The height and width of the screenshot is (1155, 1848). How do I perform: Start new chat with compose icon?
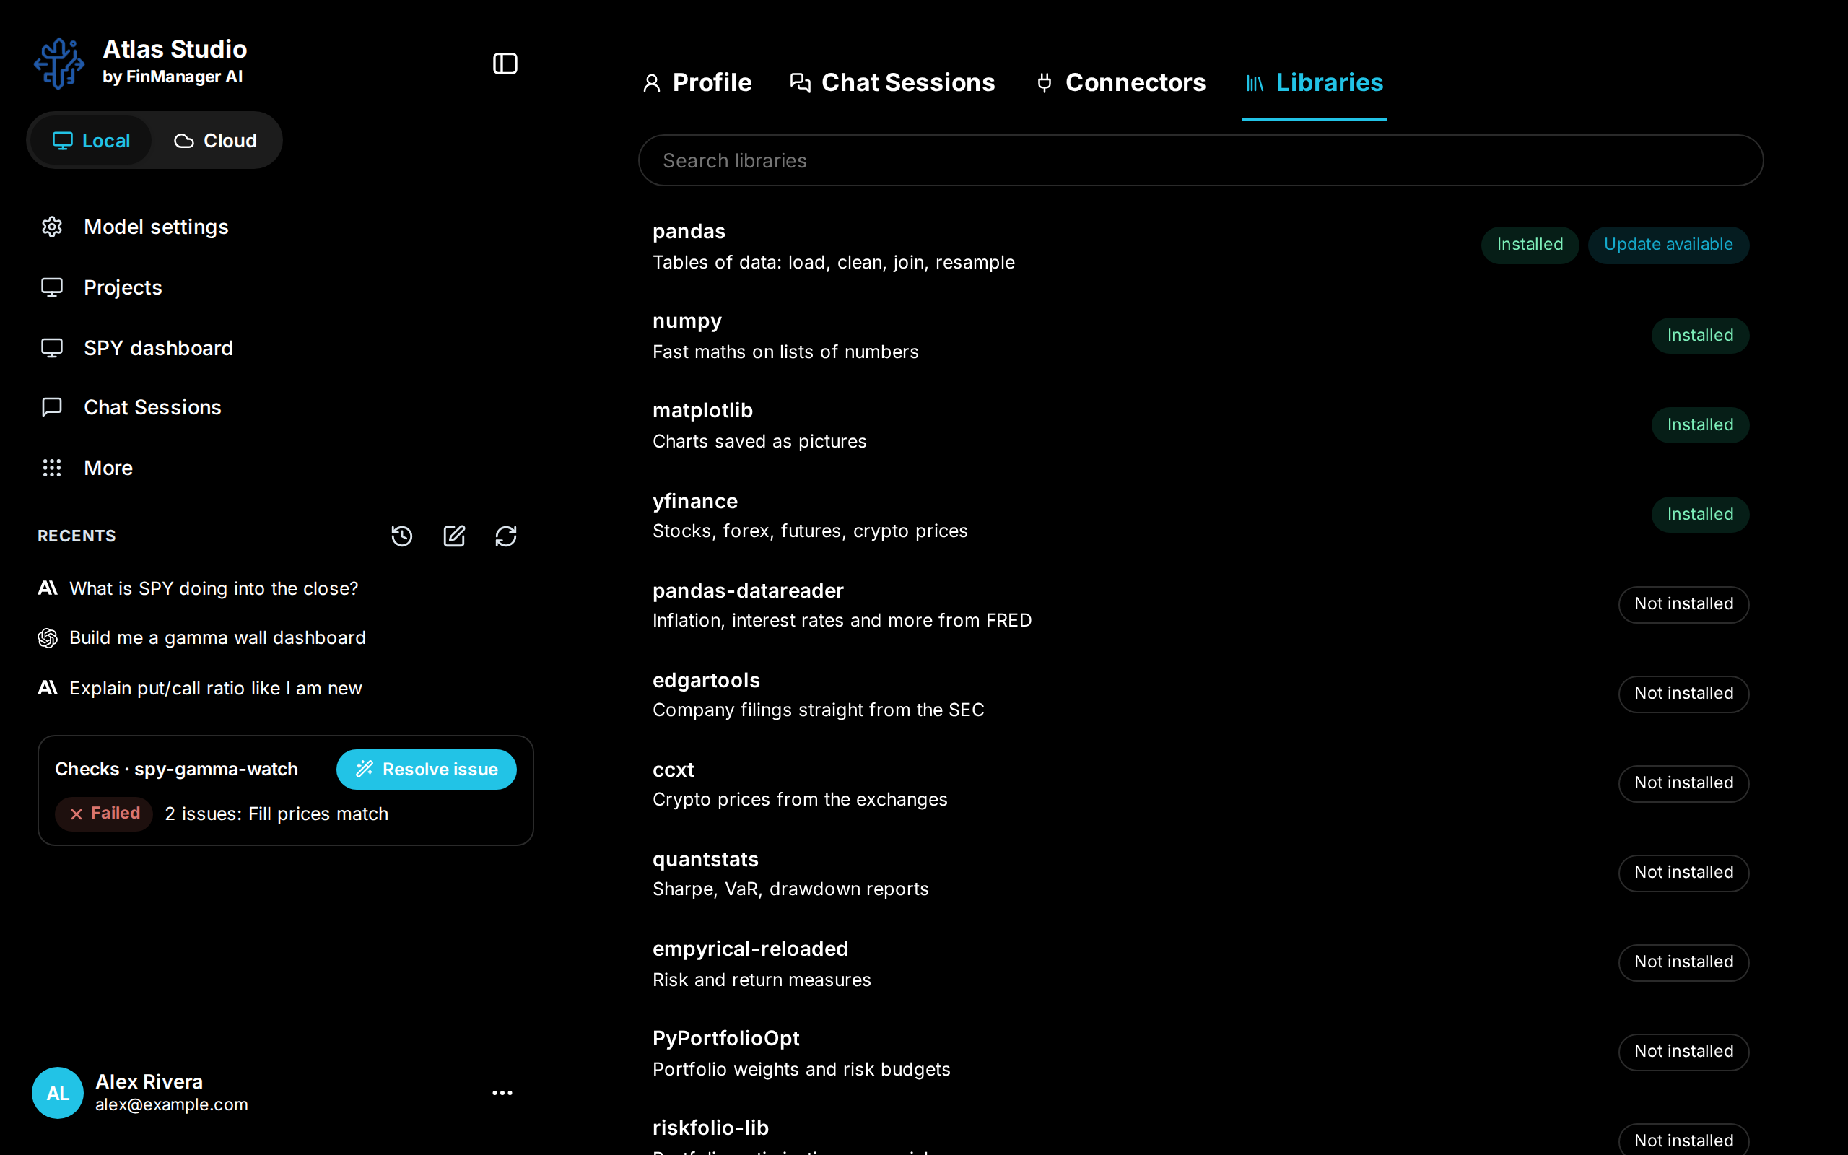click(x=453, y=536)
